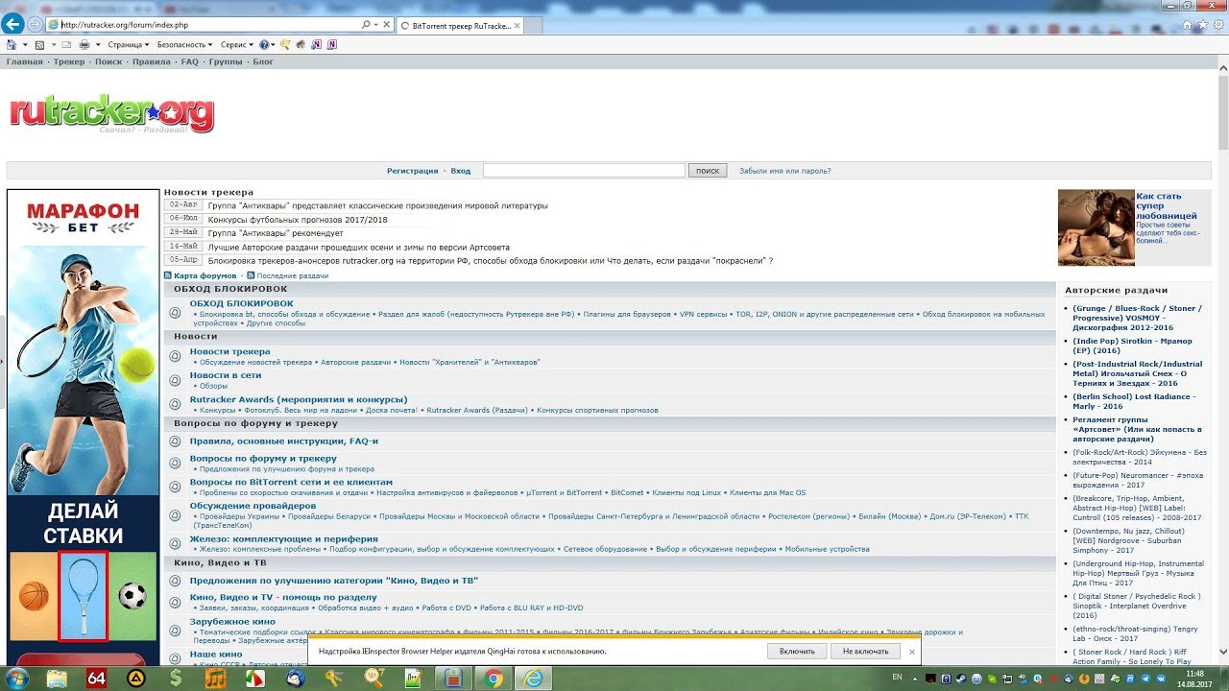Open FAQ in the site menu

tap(190, 62)
